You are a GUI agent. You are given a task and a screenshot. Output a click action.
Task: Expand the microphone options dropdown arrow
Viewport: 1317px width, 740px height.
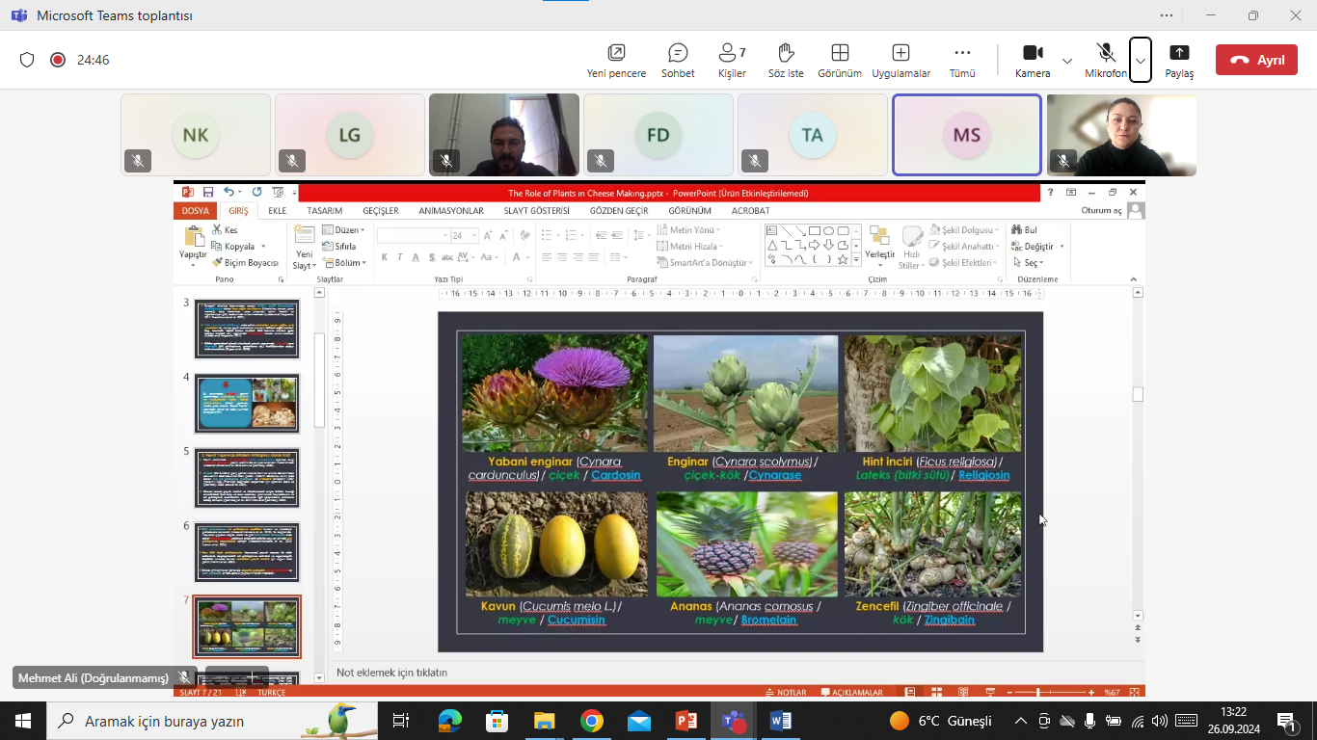(x=1141, y=61)
